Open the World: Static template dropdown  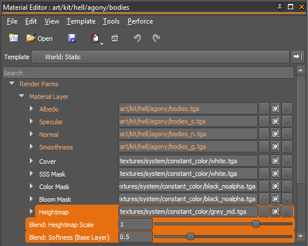[x=160, y=57]
